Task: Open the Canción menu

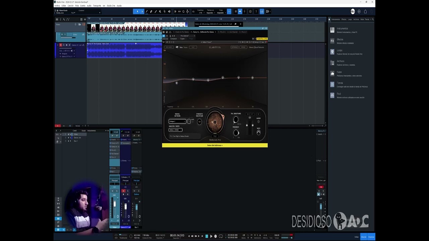Action: (70, 6)
